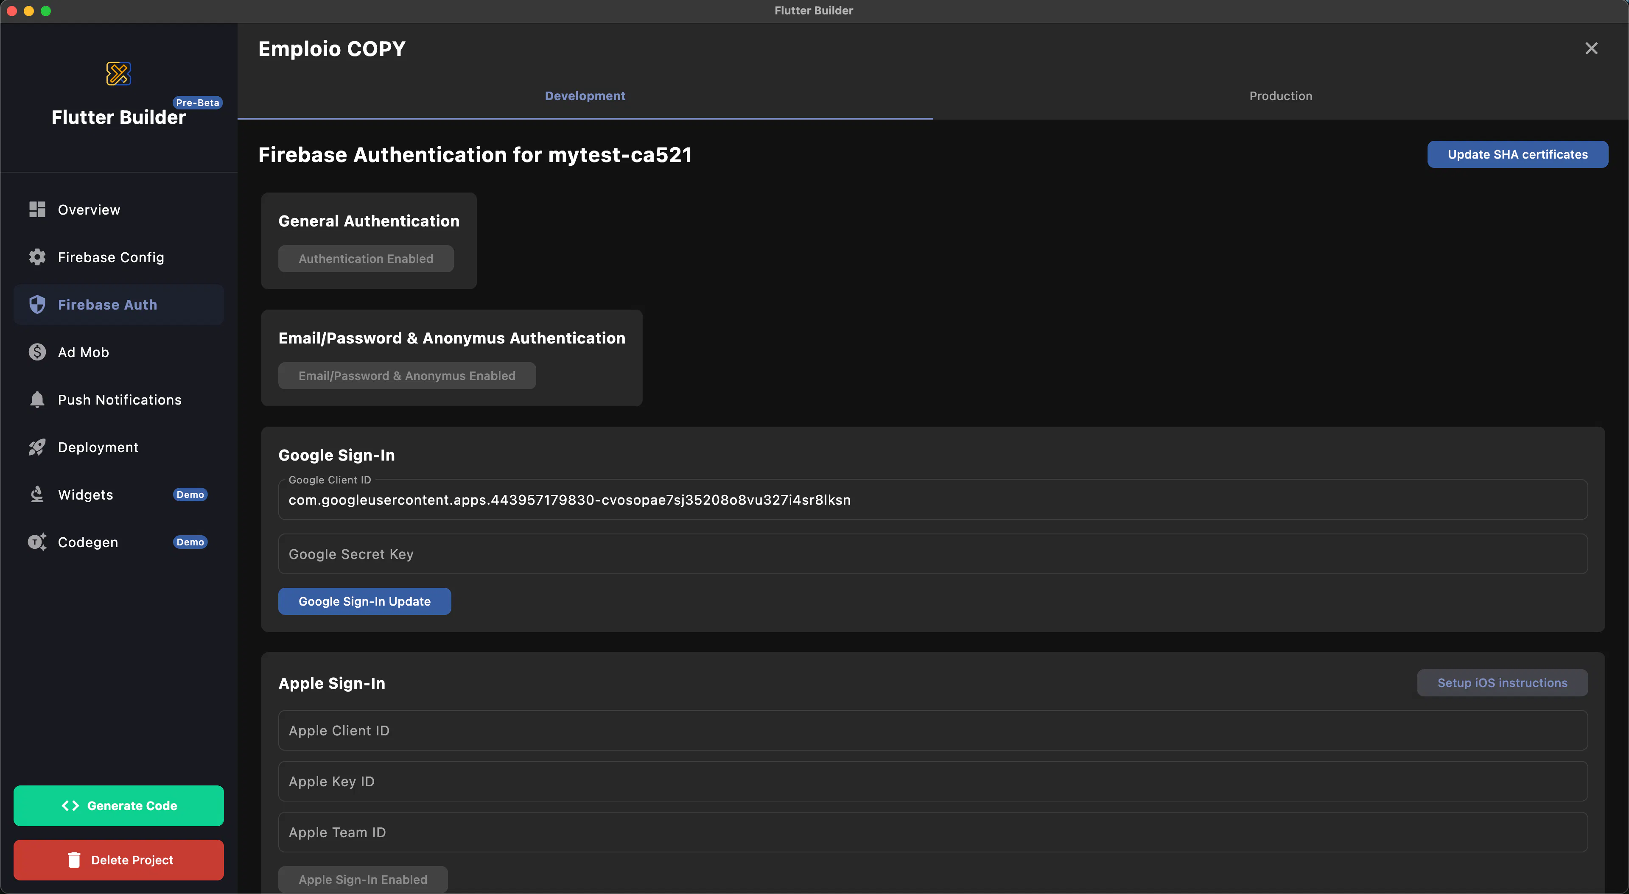Click the code brackets icon on Generate Code
The width and height of the screenshot is (1629, 894).
click(70, 805)
